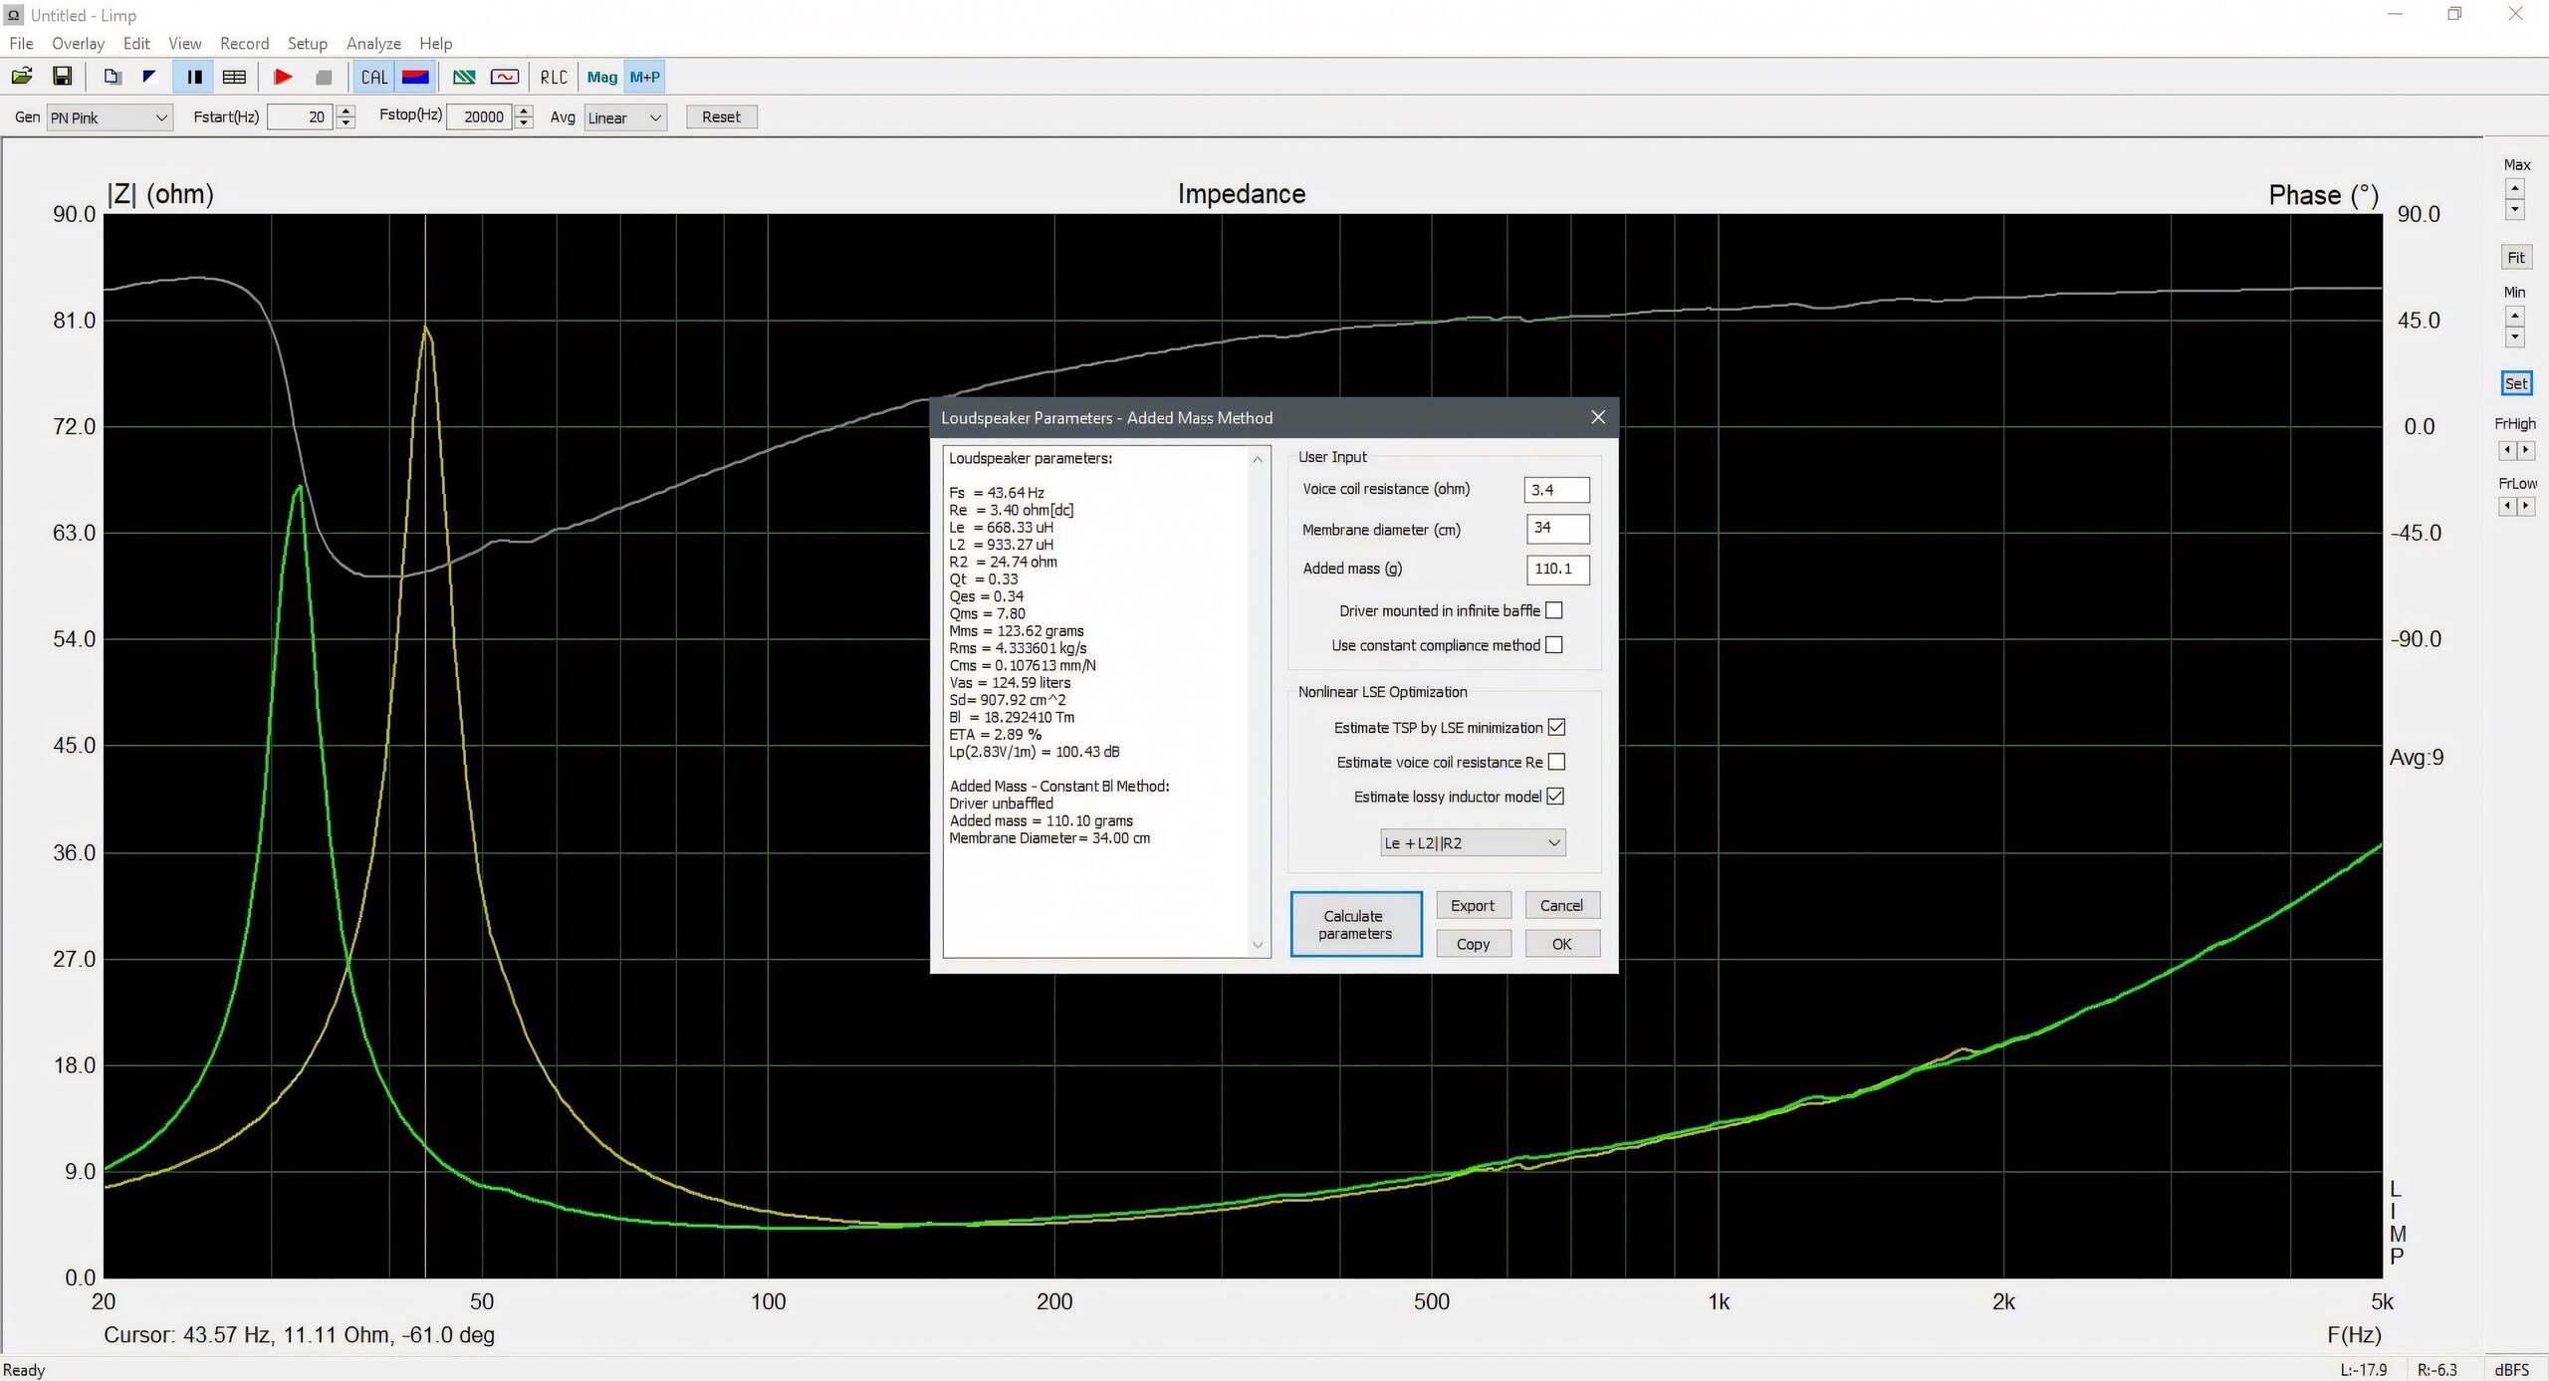Viewport: 2549px width, 1381px height.
Task: Click the save floppy disk icon
Action: (x=62, y=77)
